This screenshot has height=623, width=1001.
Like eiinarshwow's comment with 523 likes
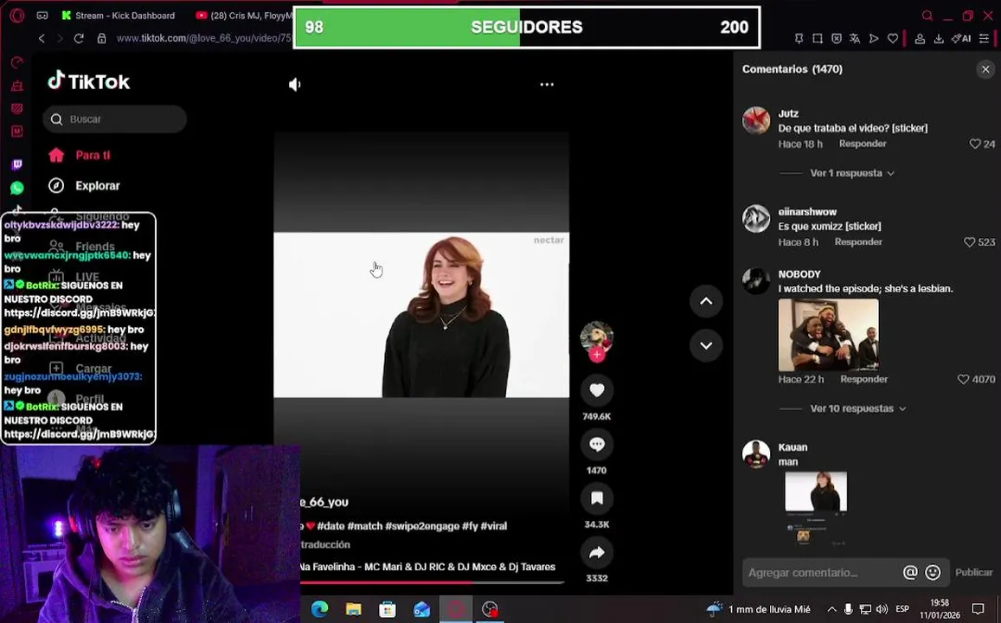pos(969,242)
